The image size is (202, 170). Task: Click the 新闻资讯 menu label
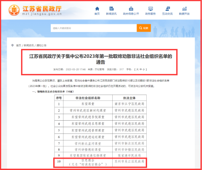point(112,14)
